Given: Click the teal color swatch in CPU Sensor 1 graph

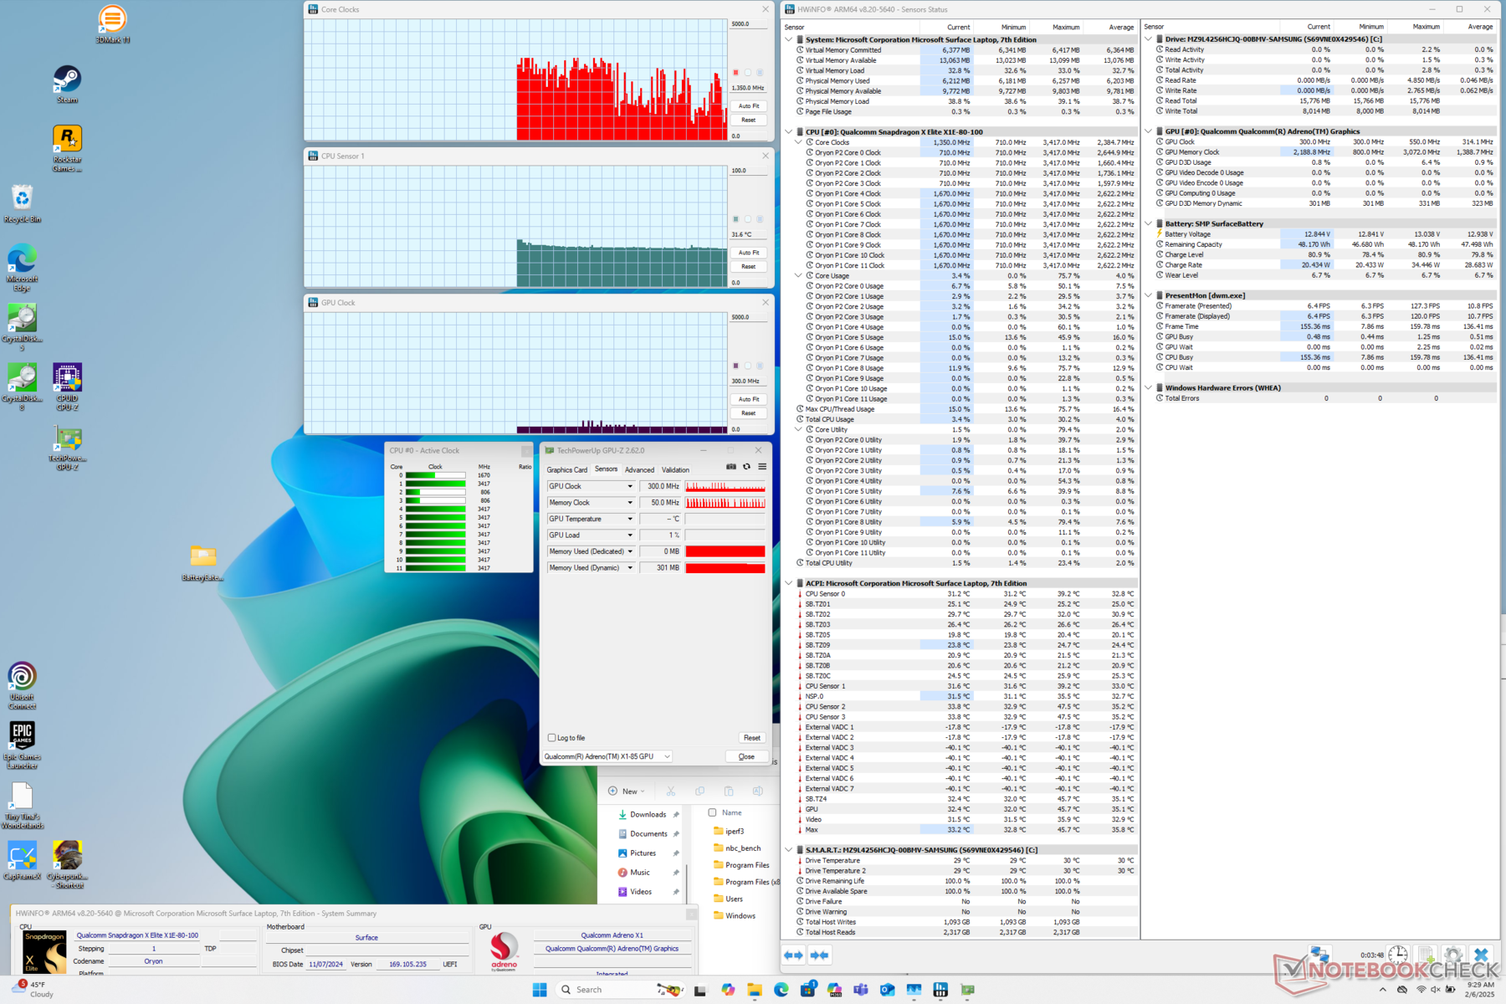Looking at the screenshot, I should click(735, 219).
